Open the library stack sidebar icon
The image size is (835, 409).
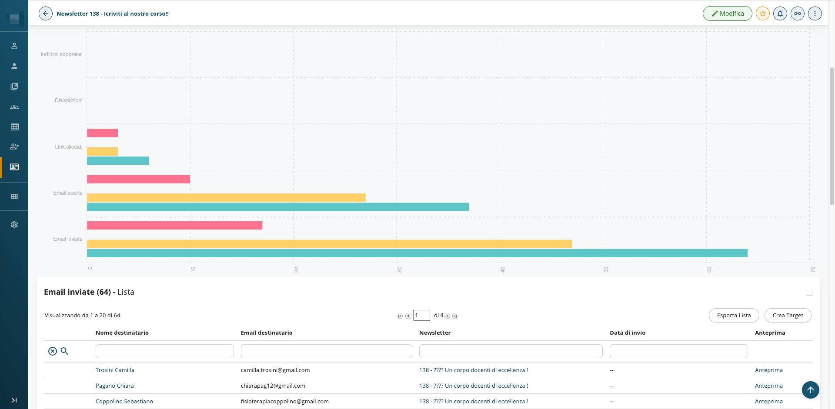(14, 86)
